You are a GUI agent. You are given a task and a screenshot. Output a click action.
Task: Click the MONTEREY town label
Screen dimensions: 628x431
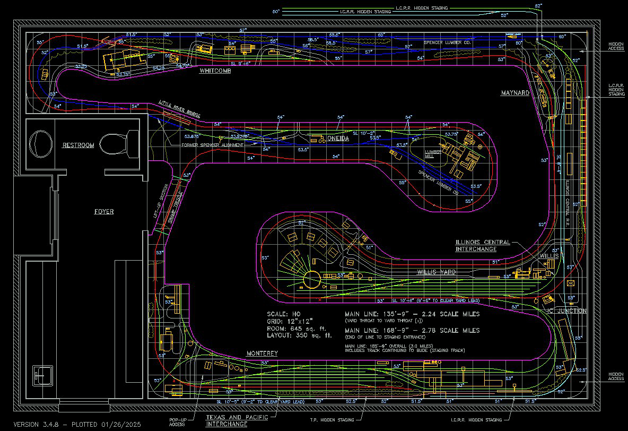(x=262, y=353)
